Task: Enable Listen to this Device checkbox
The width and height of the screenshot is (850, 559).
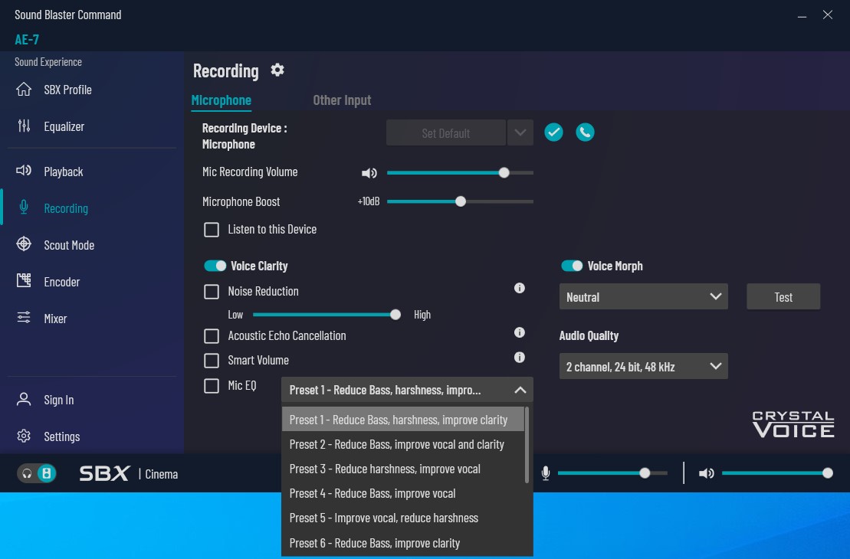Action: 212,230
